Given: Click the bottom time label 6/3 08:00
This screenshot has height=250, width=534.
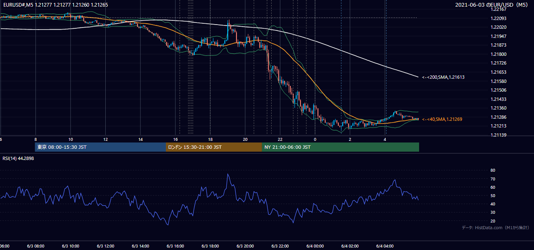Looking at the screenshot, I should 36,246.
